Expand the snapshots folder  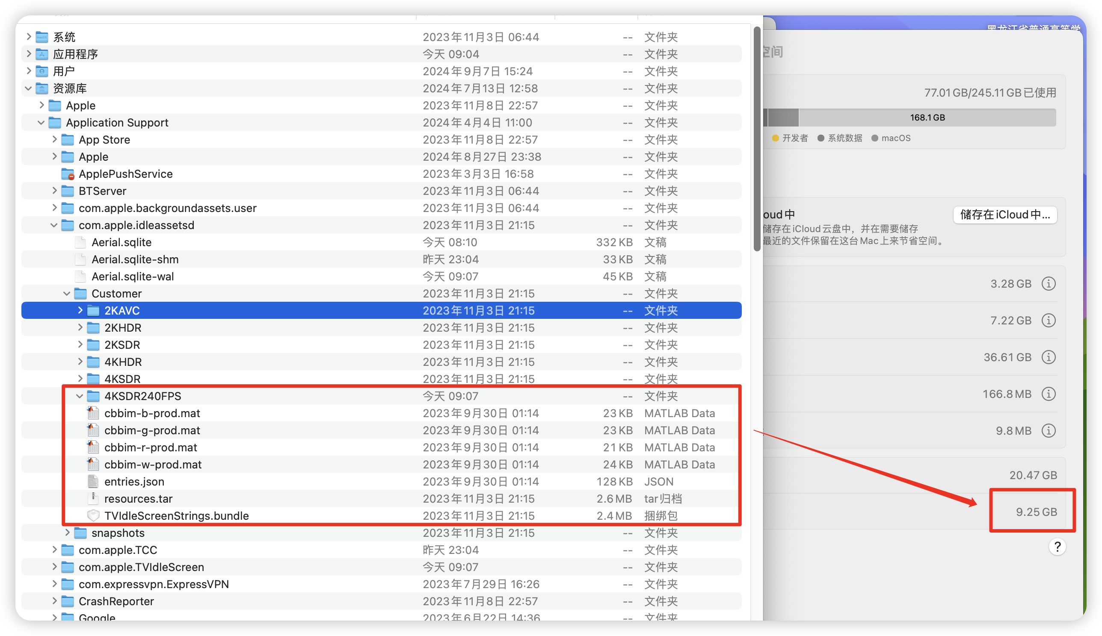67,533
